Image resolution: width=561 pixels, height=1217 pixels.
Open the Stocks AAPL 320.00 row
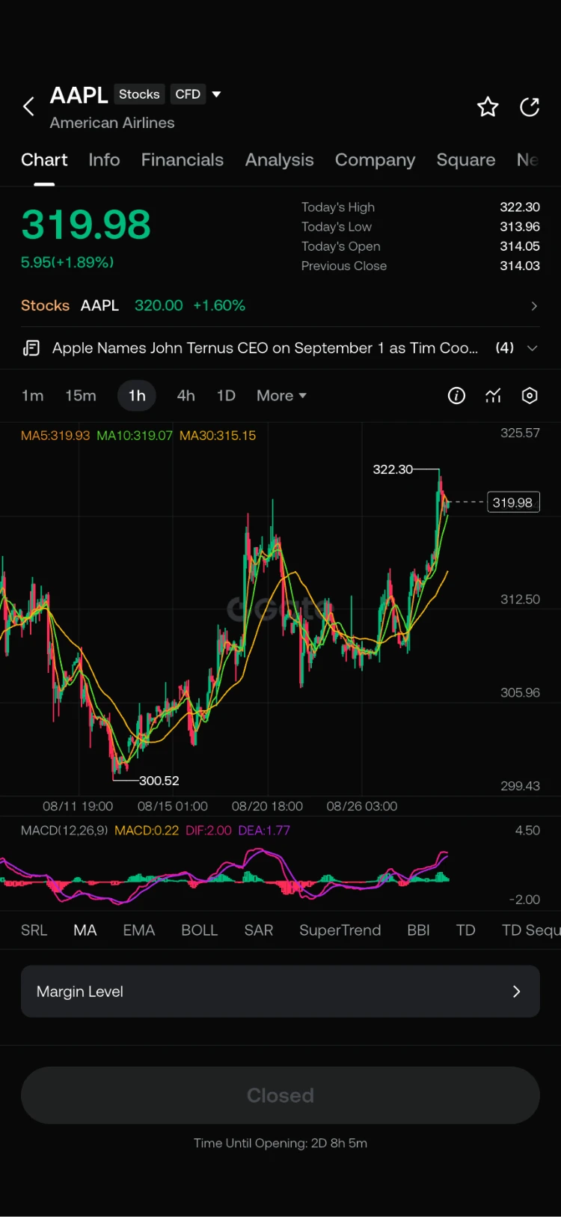[280, 306]
